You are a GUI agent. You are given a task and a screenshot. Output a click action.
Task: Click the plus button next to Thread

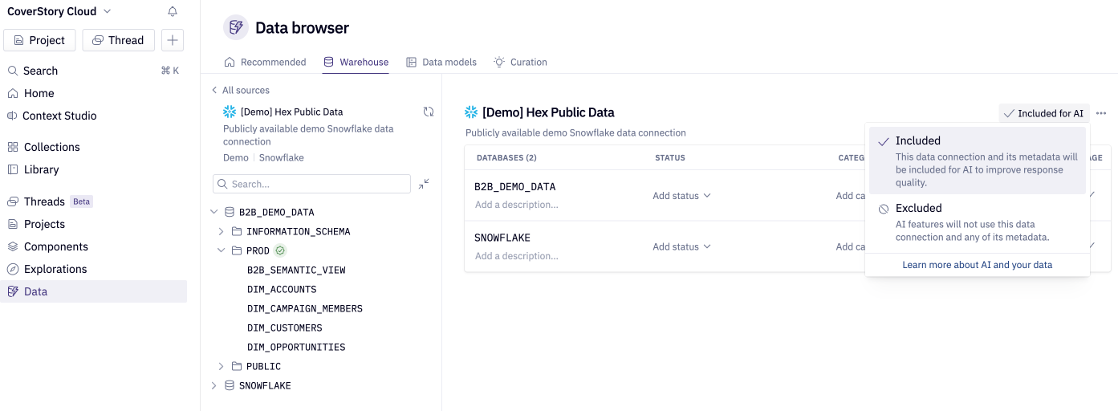tap(173, 40)
